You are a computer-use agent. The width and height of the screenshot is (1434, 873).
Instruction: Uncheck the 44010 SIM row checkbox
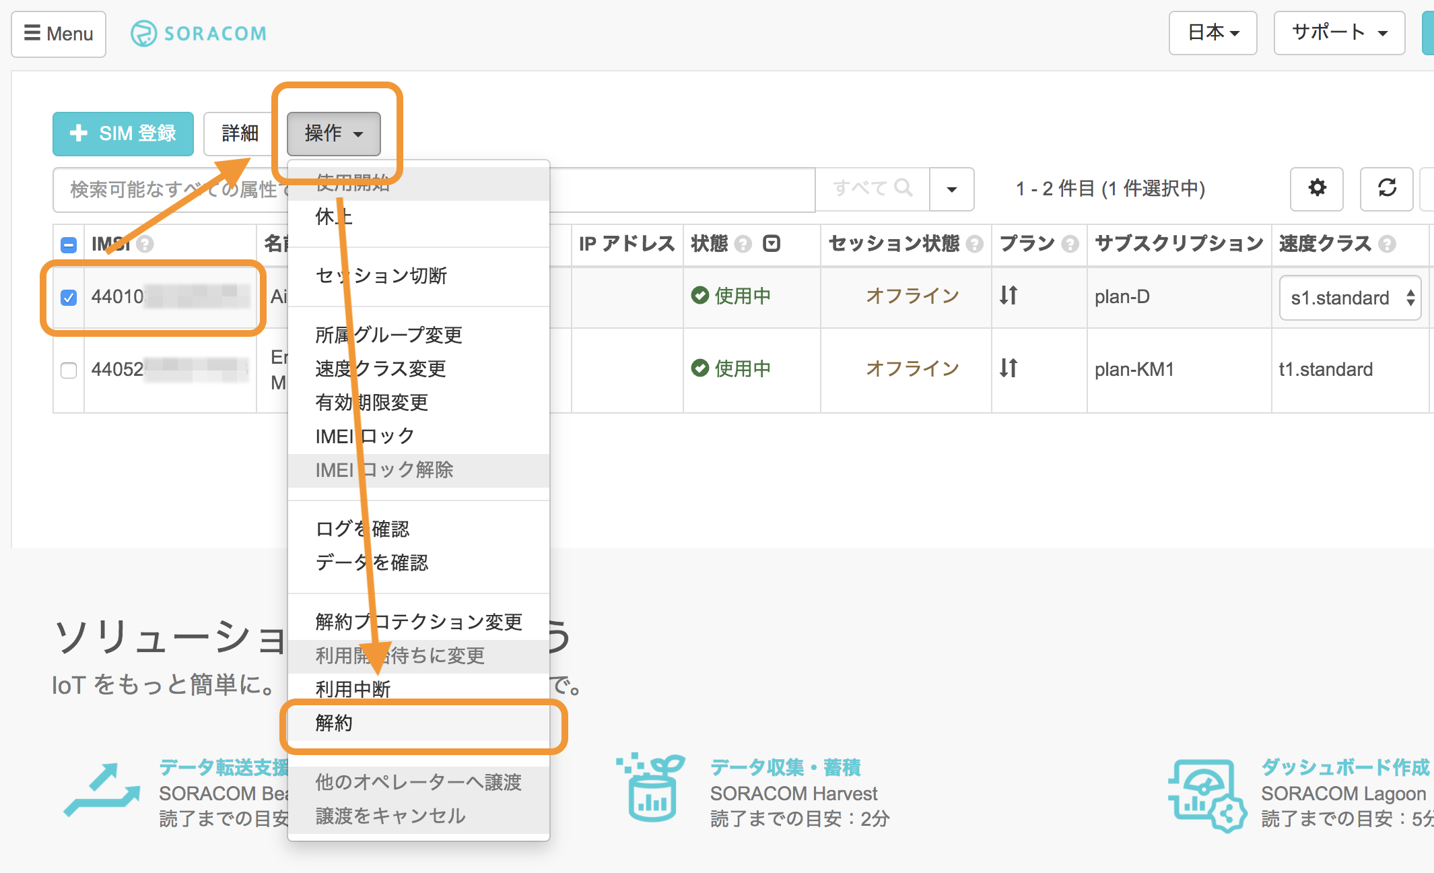pos(69,297)
